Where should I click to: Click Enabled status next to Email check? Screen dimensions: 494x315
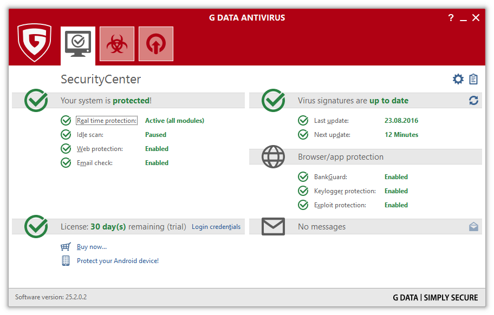(x=157, y=163)
